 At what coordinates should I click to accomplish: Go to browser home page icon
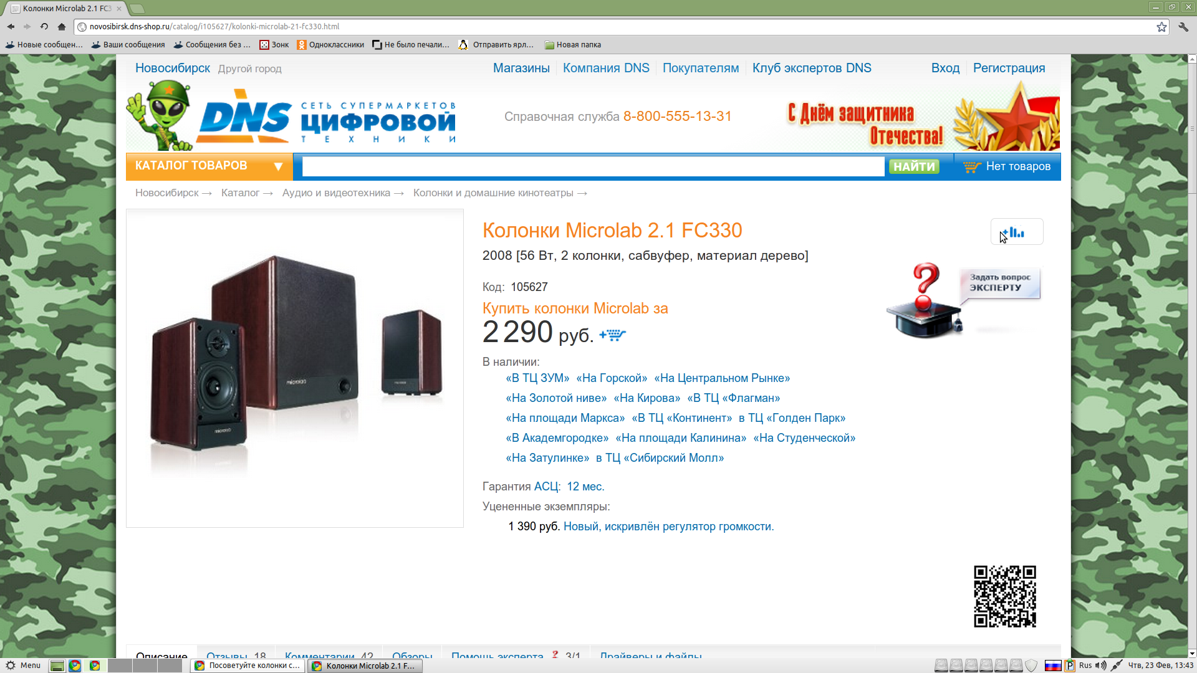[61, 27]
